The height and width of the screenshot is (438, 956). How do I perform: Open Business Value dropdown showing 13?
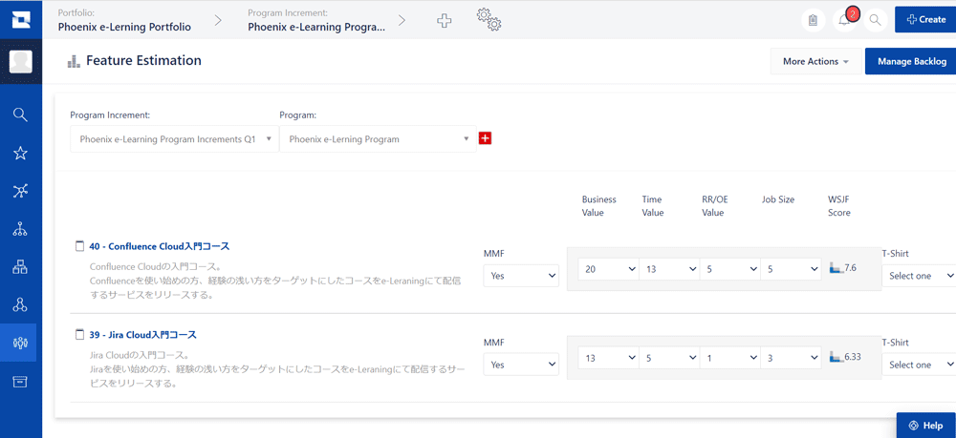click(608, 358)
